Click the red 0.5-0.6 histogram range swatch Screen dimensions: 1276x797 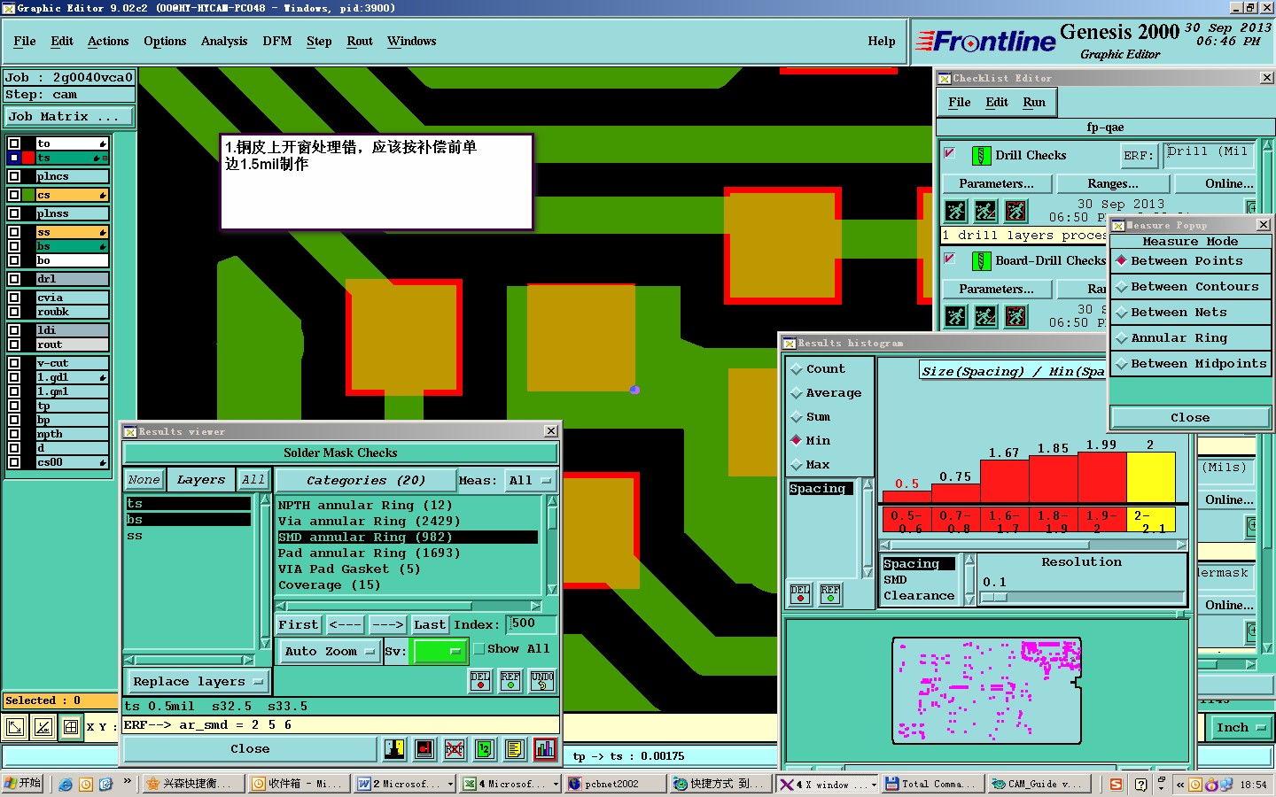(907, 520)
